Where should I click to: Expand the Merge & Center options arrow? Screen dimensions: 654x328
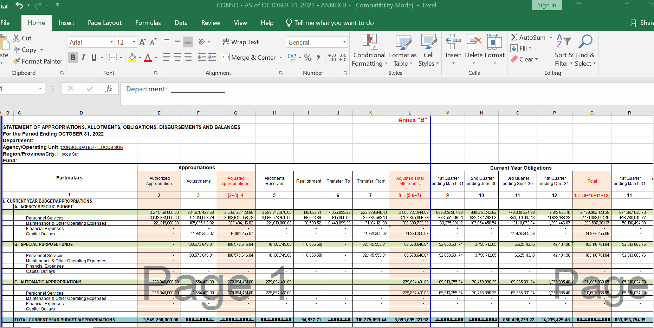coord(280,57)
